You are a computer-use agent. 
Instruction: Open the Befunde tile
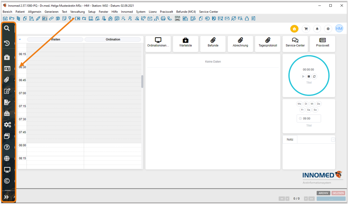(x=213, y=44)
